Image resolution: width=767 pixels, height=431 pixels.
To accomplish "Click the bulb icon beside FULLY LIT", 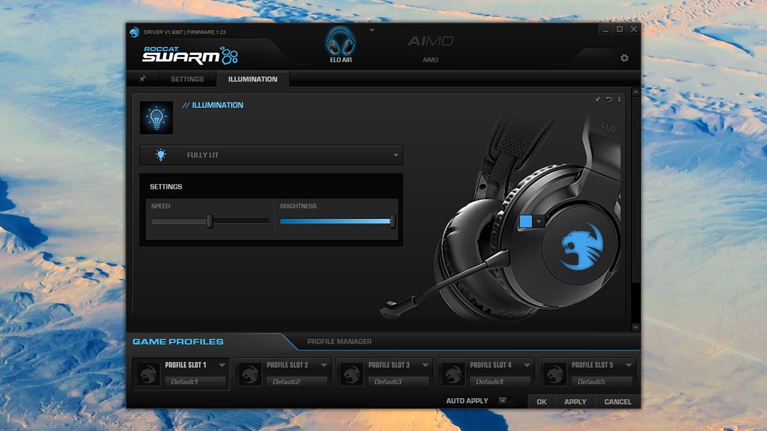I will pyautogui.click(x=161, y=155).
